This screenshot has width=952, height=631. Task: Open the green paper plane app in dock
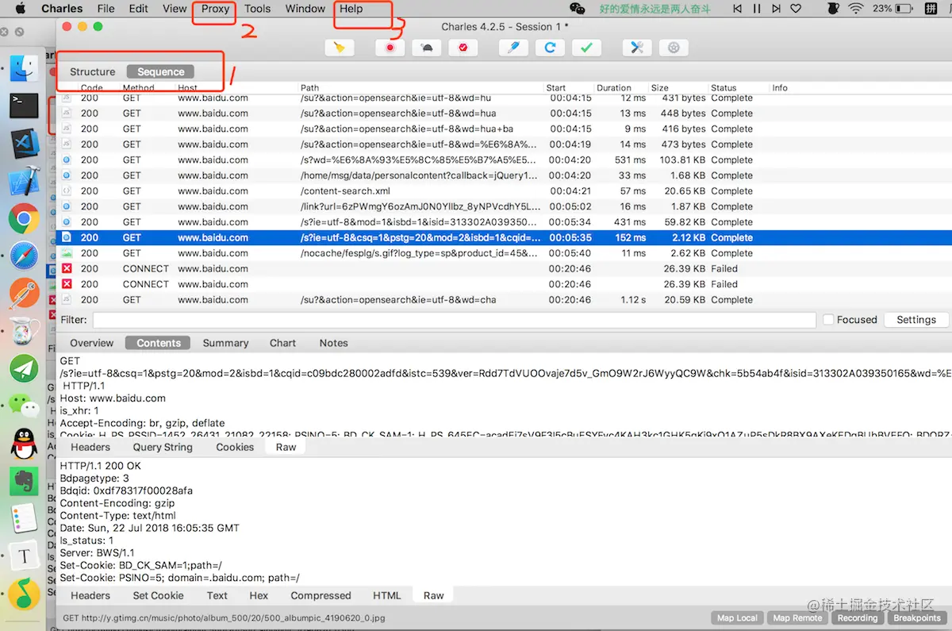point(25,368)
